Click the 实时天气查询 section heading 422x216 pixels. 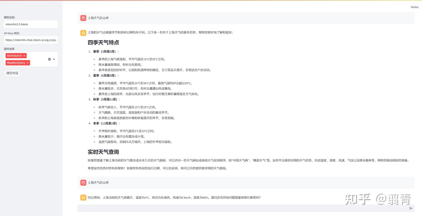[103, 152]
